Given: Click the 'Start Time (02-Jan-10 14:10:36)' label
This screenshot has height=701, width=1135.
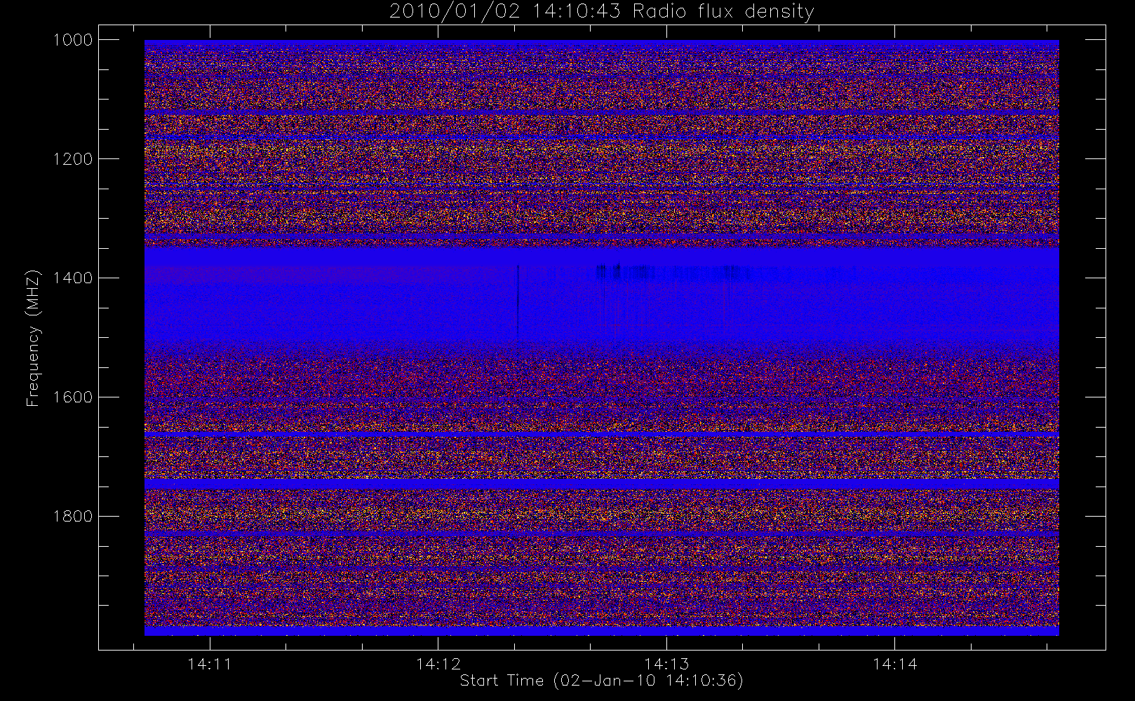Looking at the screenshot, I should pyautogui.click(x=601, y=681).
